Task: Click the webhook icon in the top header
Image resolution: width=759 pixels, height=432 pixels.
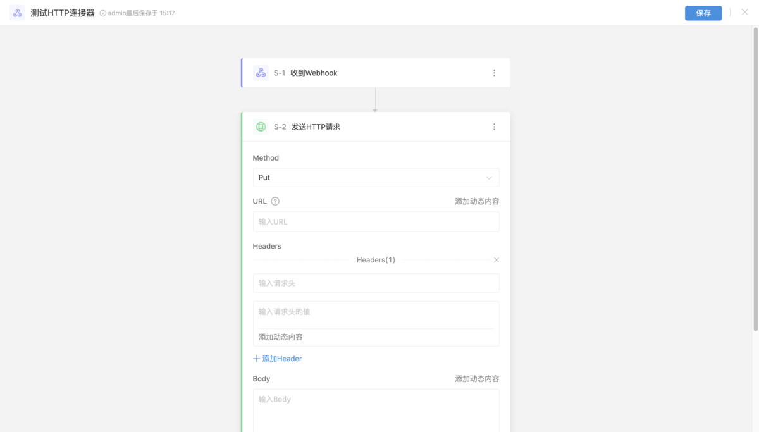Action: (16, 13)
